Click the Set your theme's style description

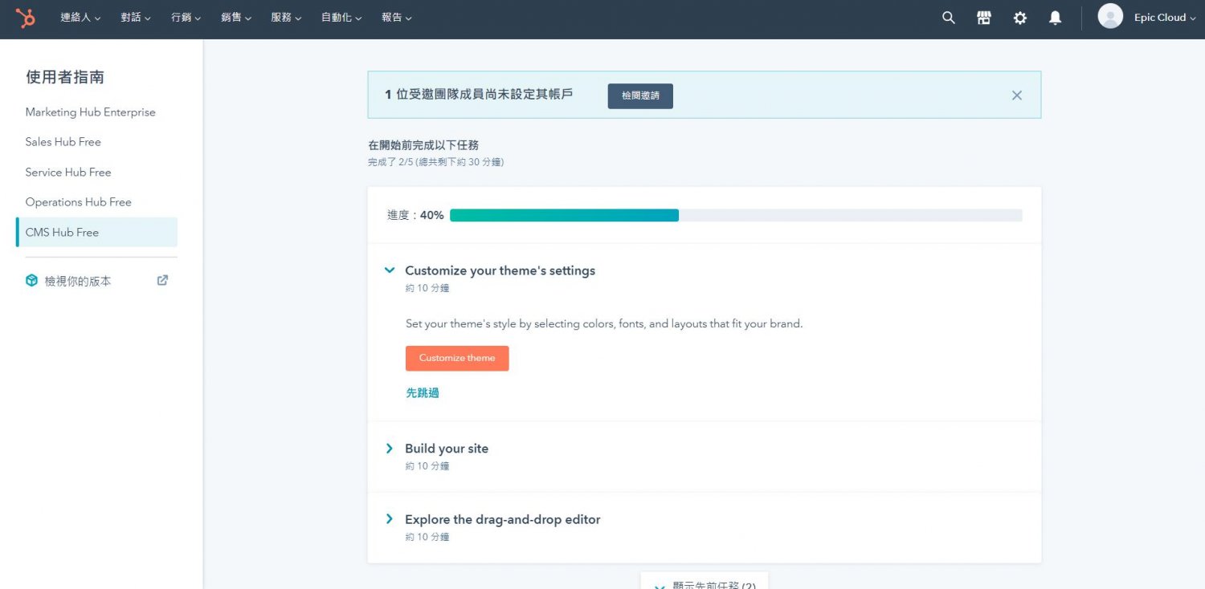pos(604,324)
